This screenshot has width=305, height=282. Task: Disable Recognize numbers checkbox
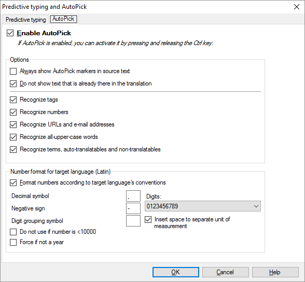(13, 112)
